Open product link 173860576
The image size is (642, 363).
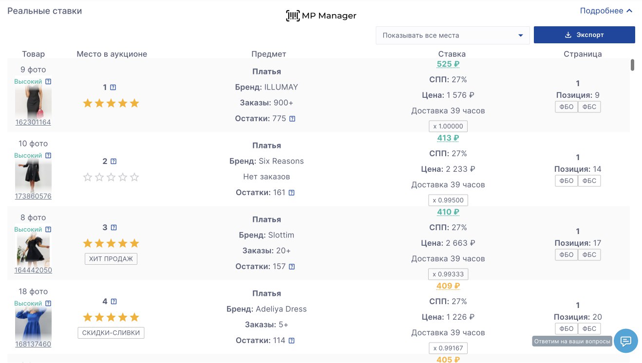33,197
